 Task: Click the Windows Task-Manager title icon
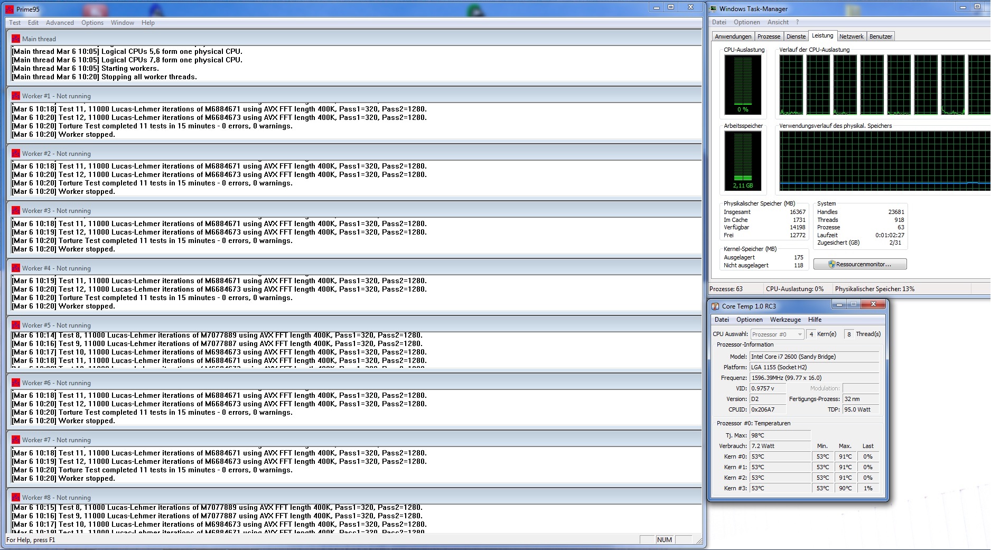713,8
